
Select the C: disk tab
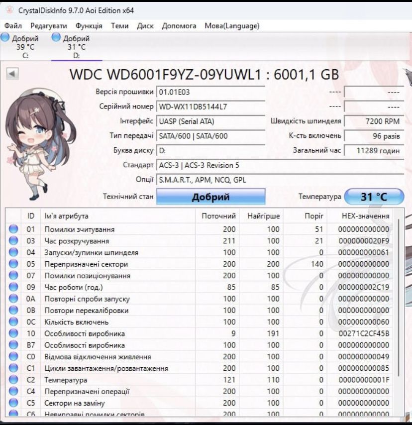(x=25, y=47)
